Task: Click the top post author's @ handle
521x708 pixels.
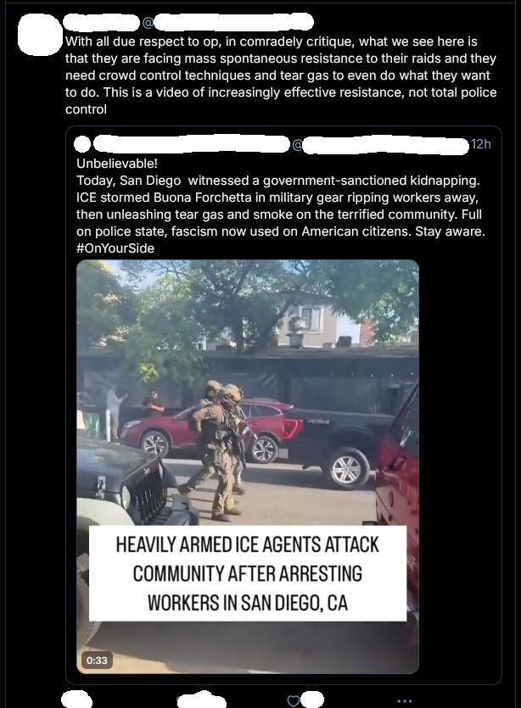Action: (x=228, y=22)
